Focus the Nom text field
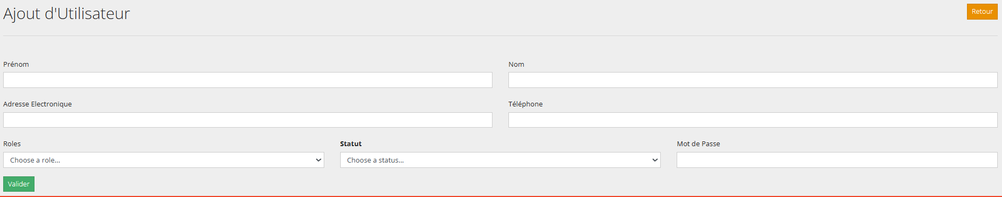The width and height of the screenshot is (1002, 197). (753, 80)
